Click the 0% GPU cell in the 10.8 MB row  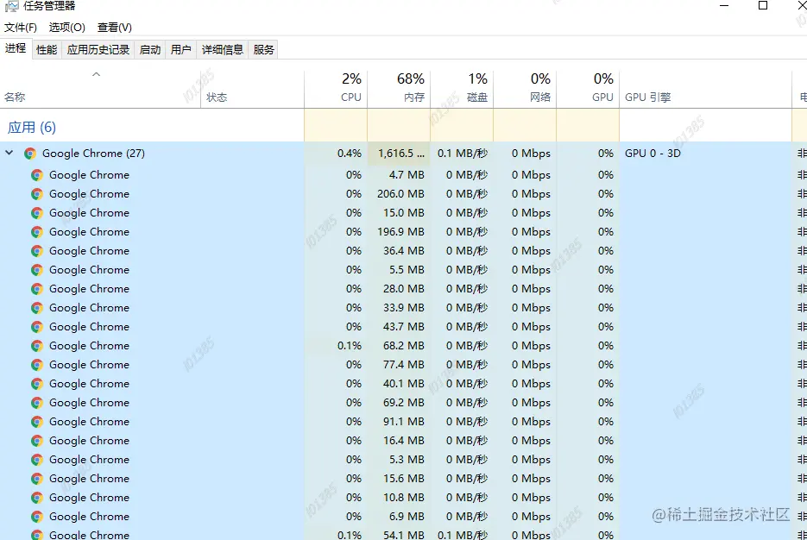(588, 498)
